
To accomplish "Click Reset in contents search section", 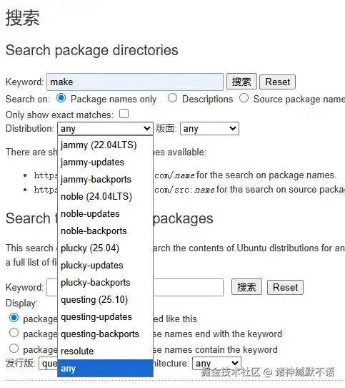I will [285, 287].
